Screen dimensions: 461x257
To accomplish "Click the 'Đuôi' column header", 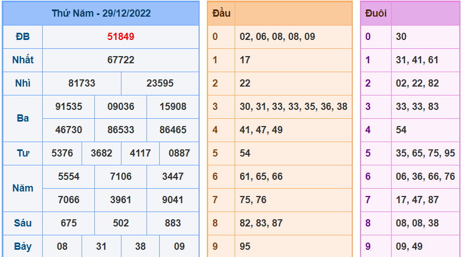I will 376,13.
